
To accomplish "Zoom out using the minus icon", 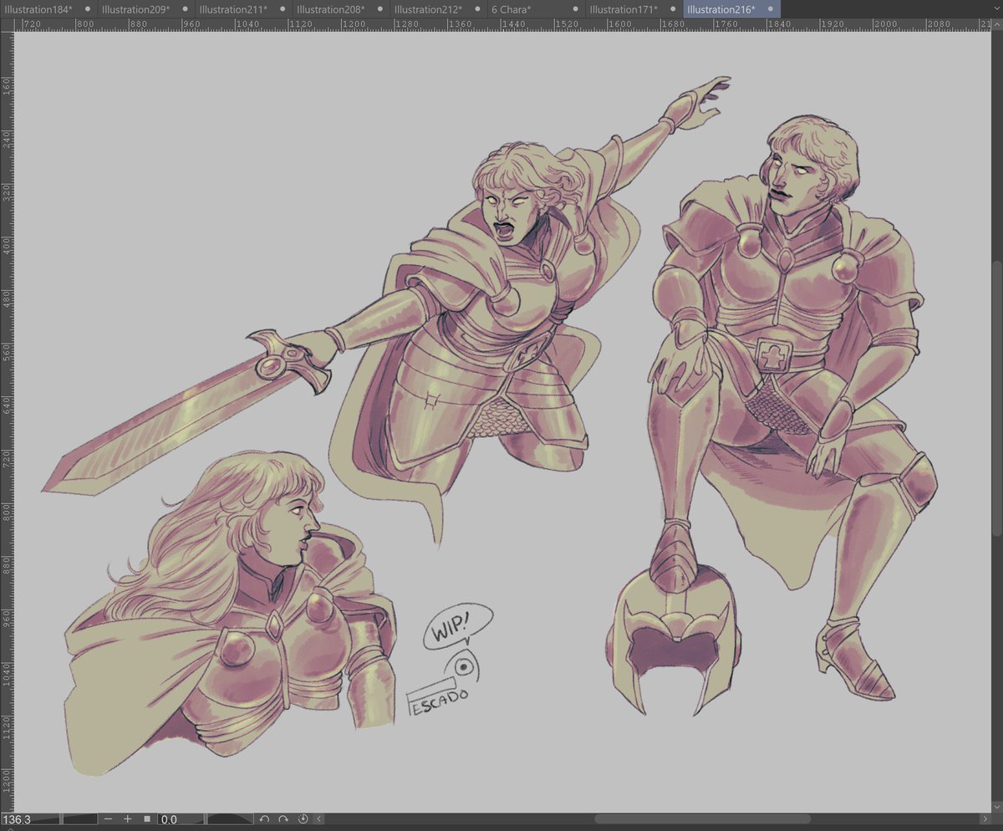I will click(109, 820).
